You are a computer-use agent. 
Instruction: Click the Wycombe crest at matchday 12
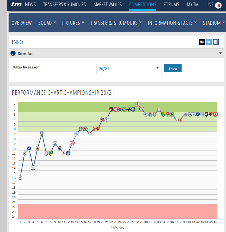[68, 153]
